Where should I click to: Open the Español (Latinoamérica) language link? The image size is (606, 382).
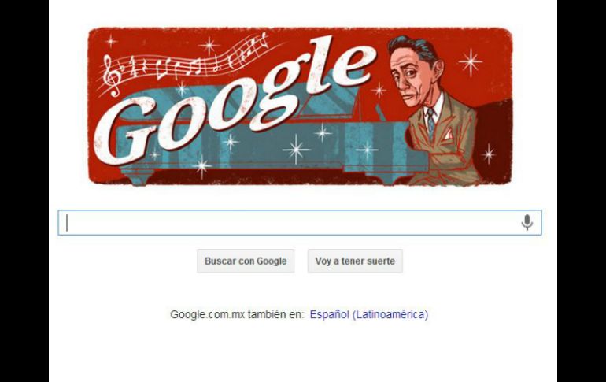tap(369, 314)
